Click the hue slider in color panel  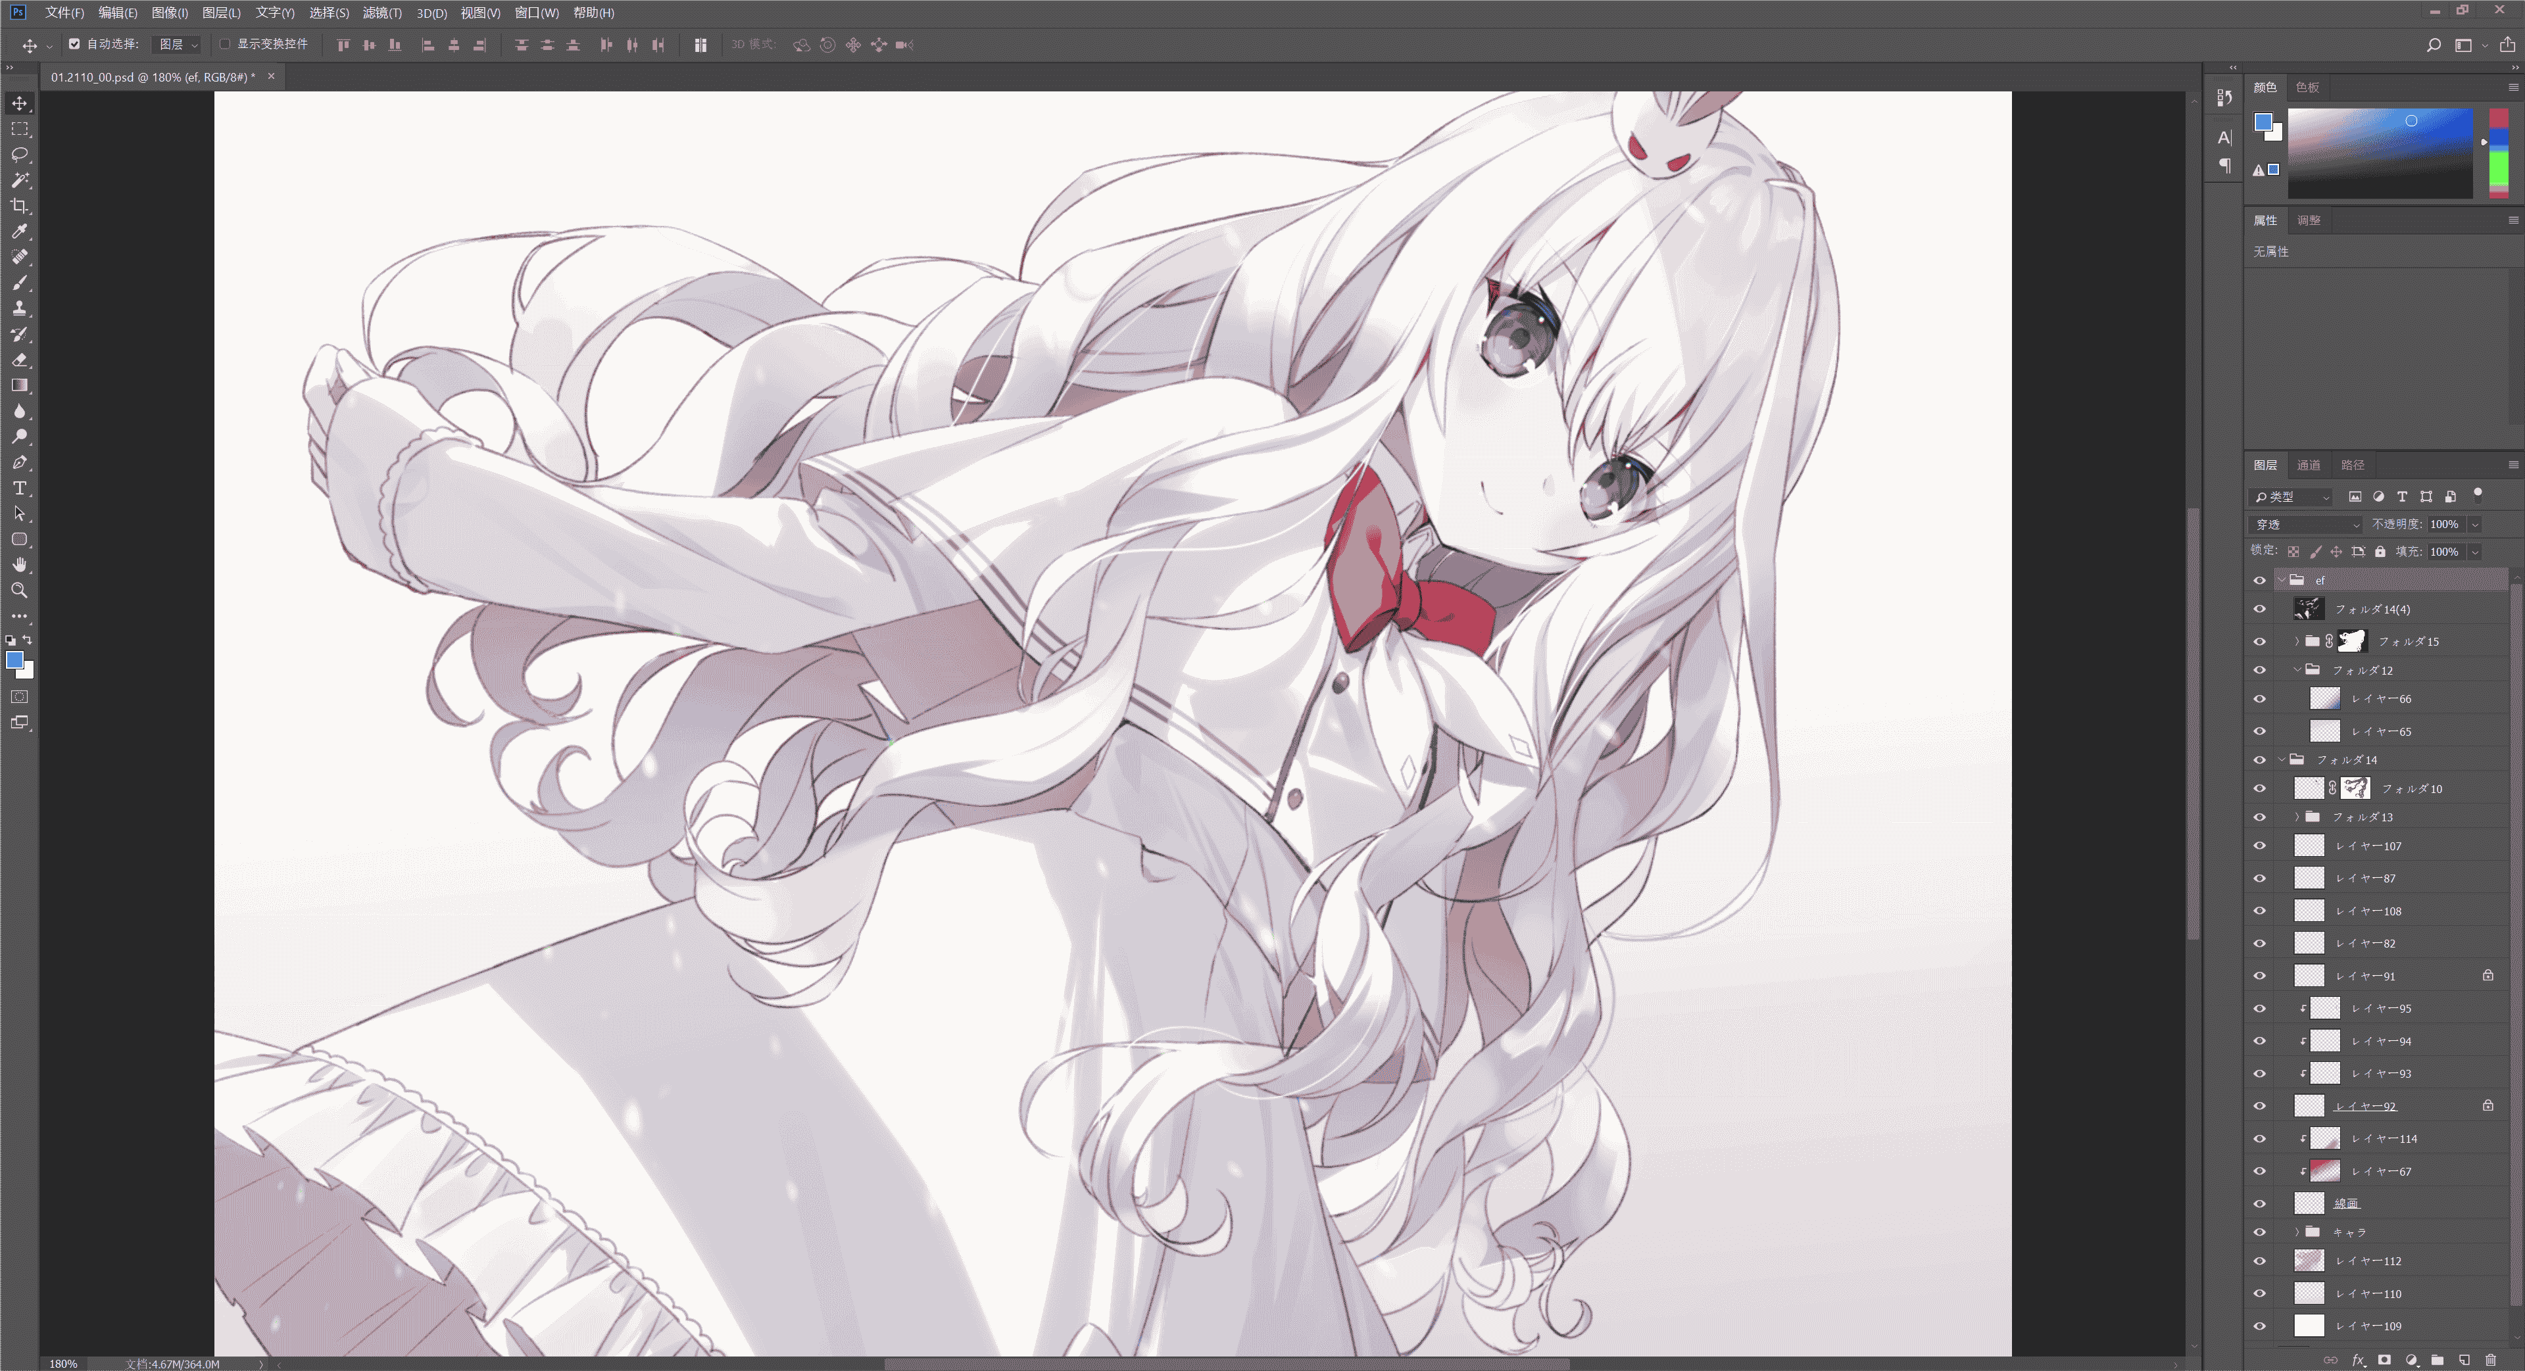2499,154
